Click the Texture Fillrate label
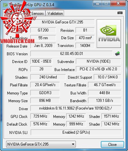Image resolution: width=128 pixels, height=151 pixels. 75,85
